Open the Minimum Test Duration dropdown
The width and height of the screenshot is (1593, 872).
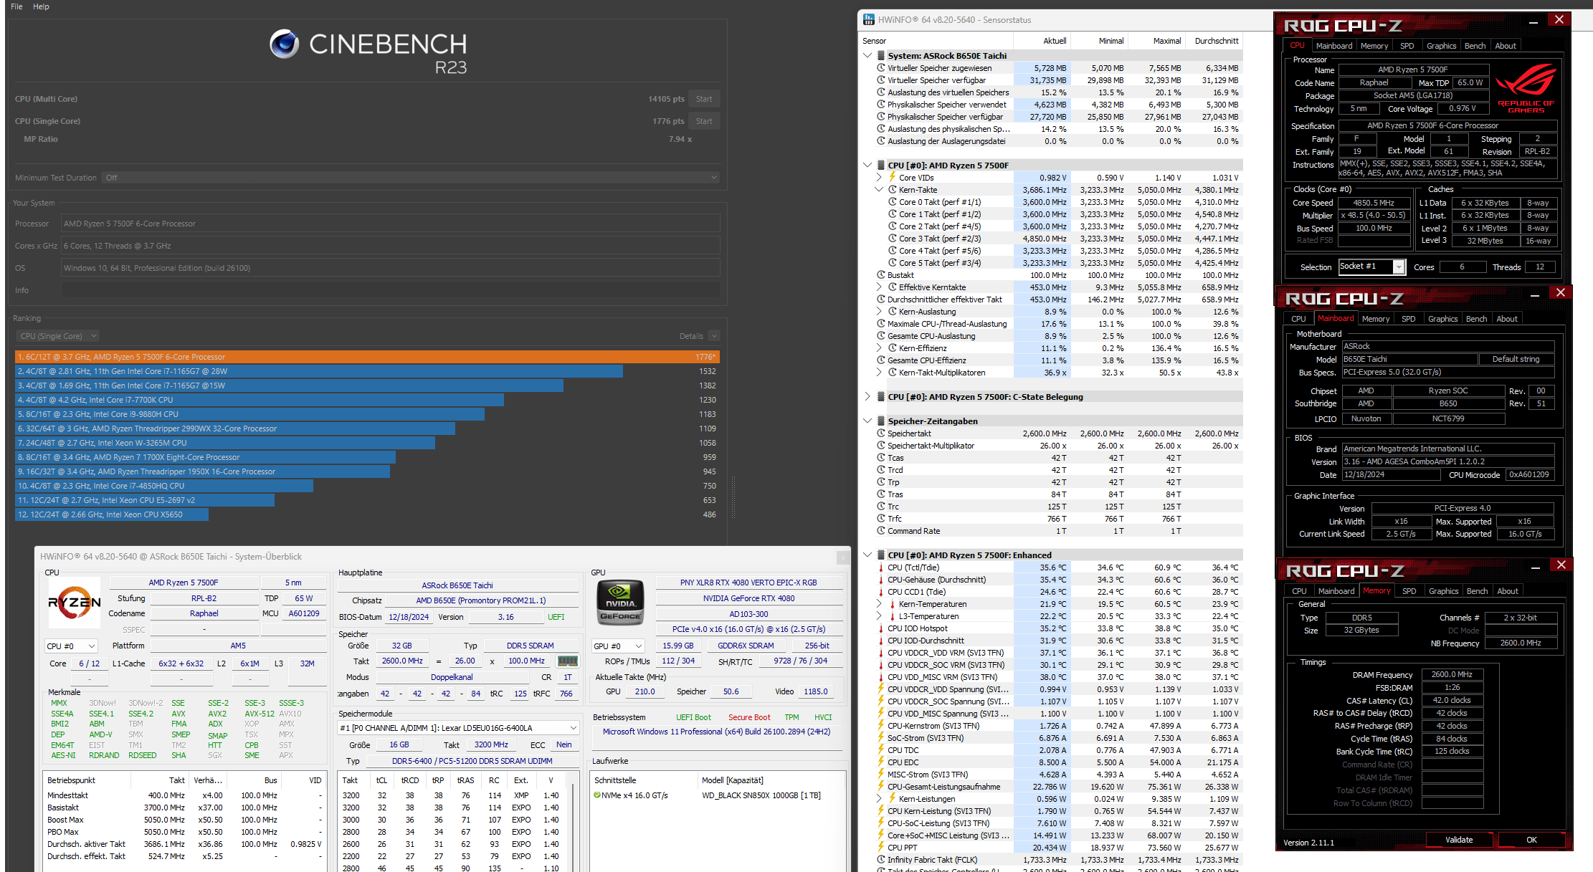click(x=411, y=177)
